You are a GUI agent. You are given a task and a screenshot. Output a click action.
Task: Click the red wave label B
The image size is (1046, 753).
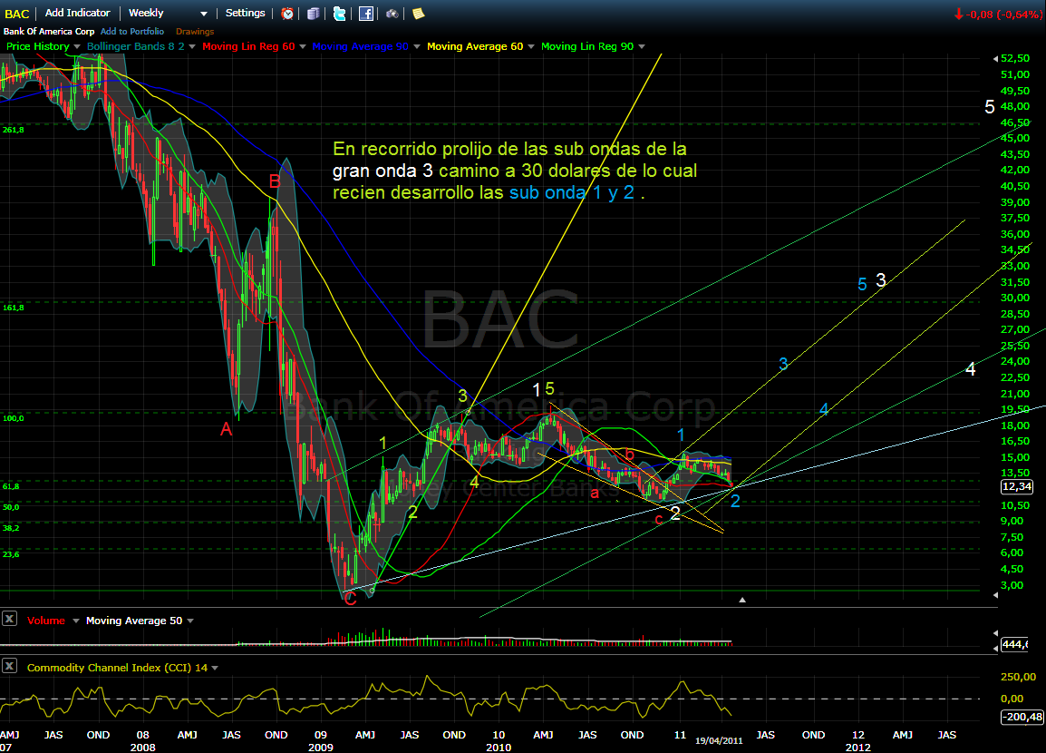pyautogui.click(x=275, y=181)
